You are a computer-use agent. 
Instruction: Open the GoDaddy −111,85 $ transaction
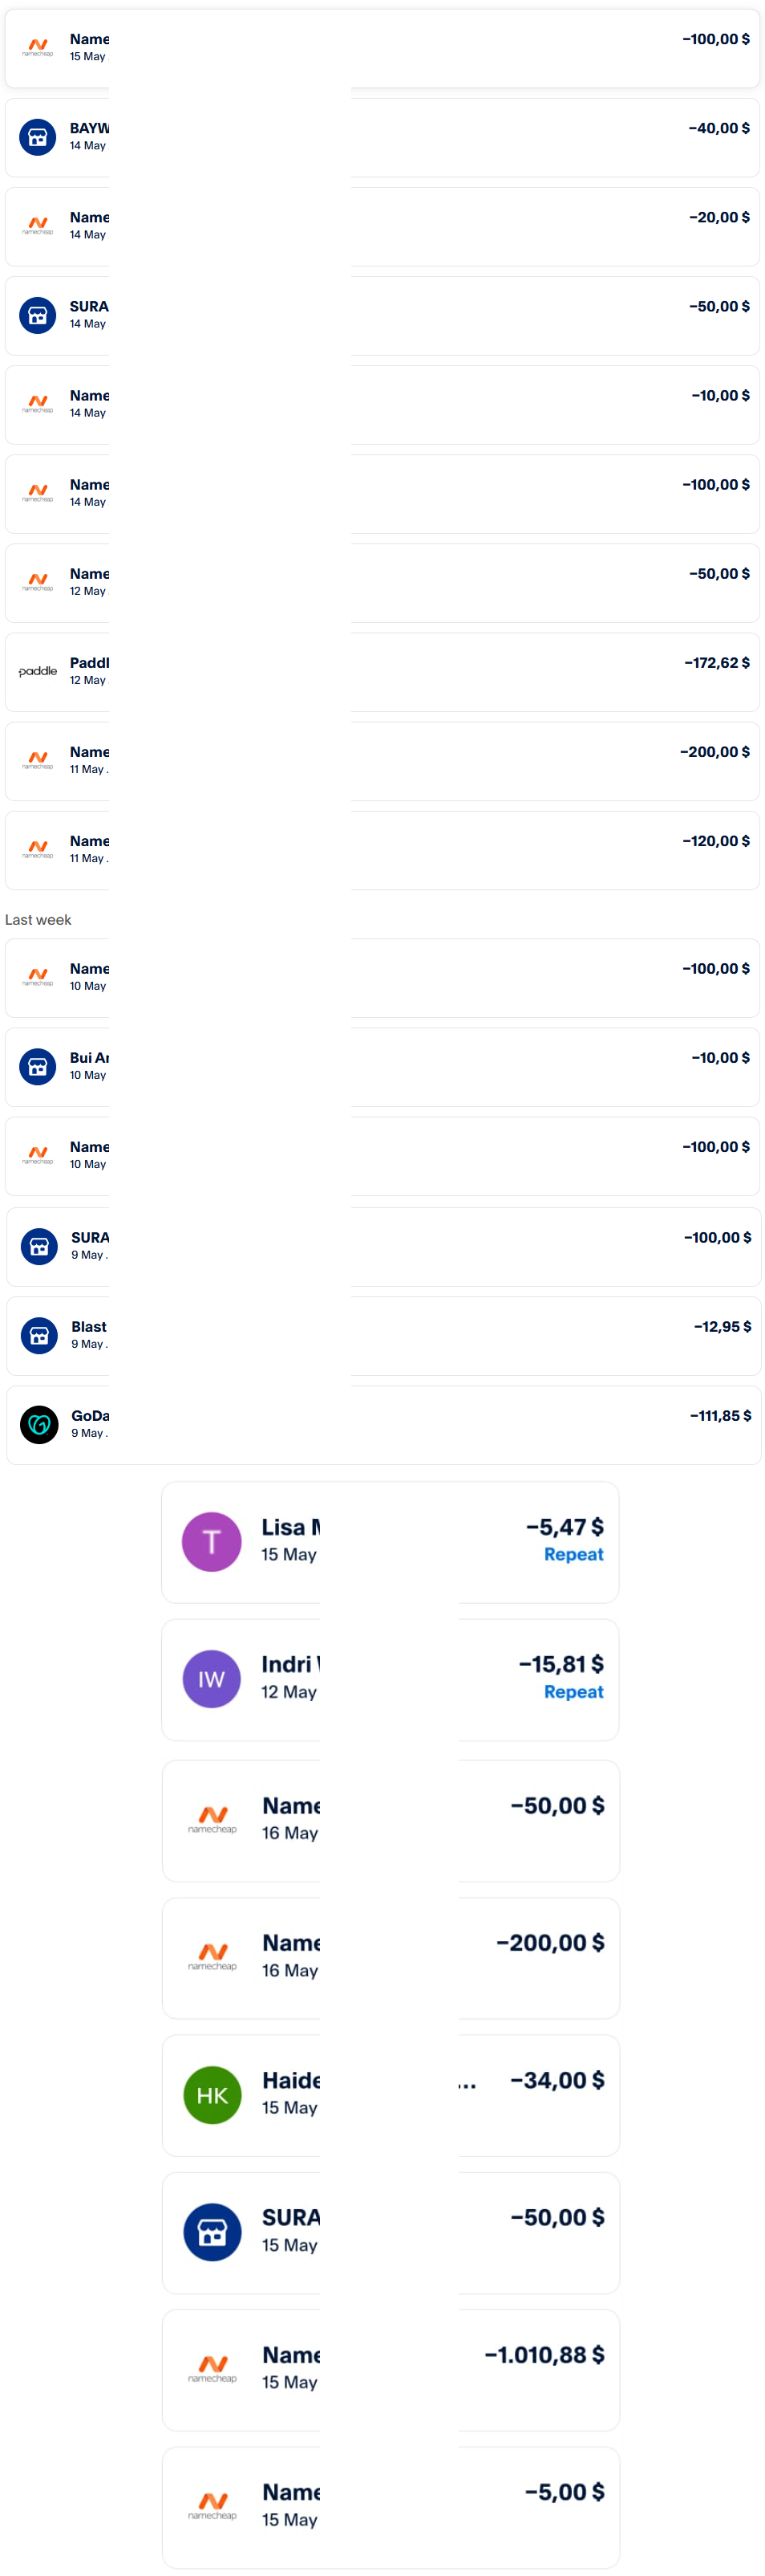tap(383, 1425)
